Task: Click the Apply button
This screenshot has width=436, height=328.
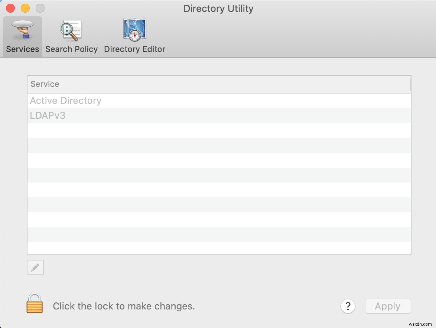Action: pyautogui.click(x=388, y=306)
